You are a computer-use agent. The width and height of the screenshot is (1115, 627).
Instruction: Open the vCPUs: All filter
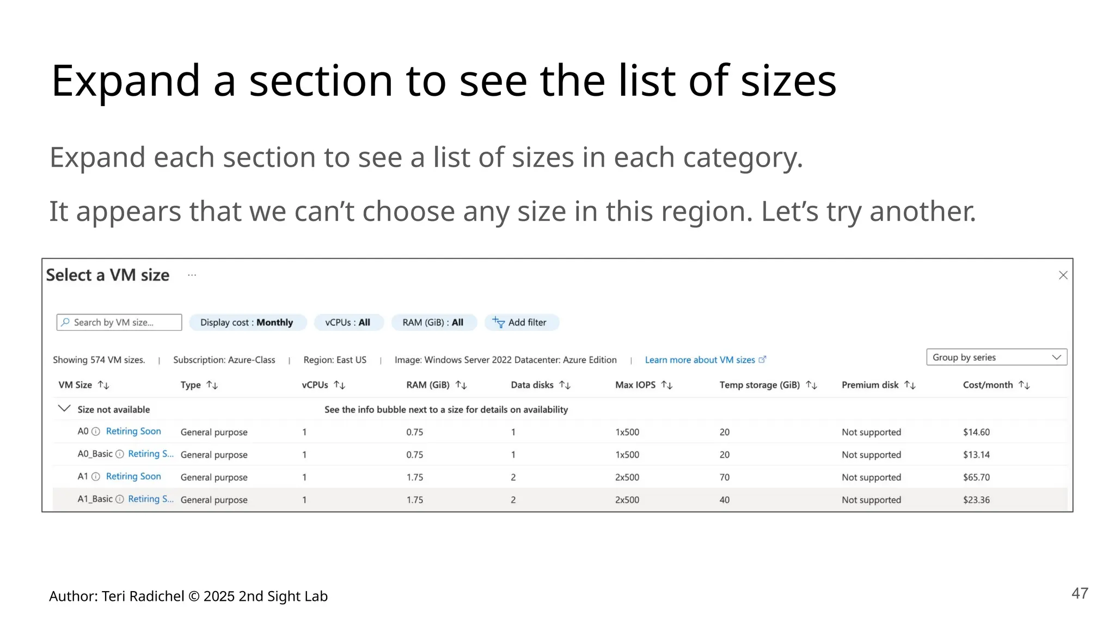[x=348, y=322]
